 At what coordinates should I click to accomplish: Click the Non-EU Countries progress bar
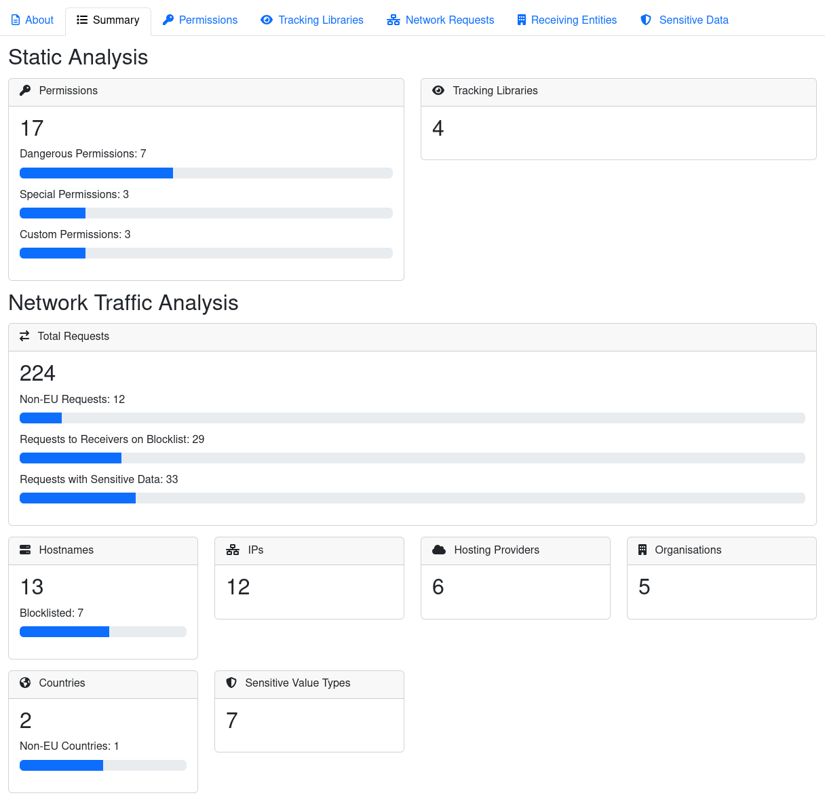(x=103, y=765)
